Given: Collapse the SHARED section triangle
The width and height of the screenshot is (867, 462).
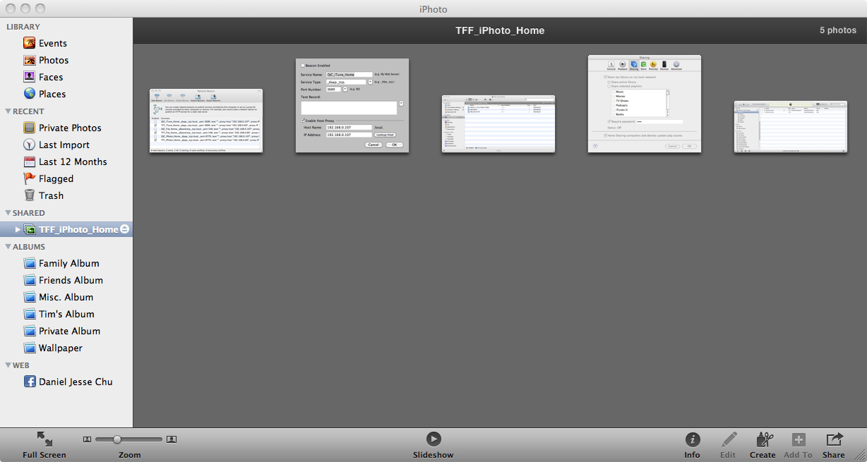Looking at the screenshot, I should tap(8, 213).
